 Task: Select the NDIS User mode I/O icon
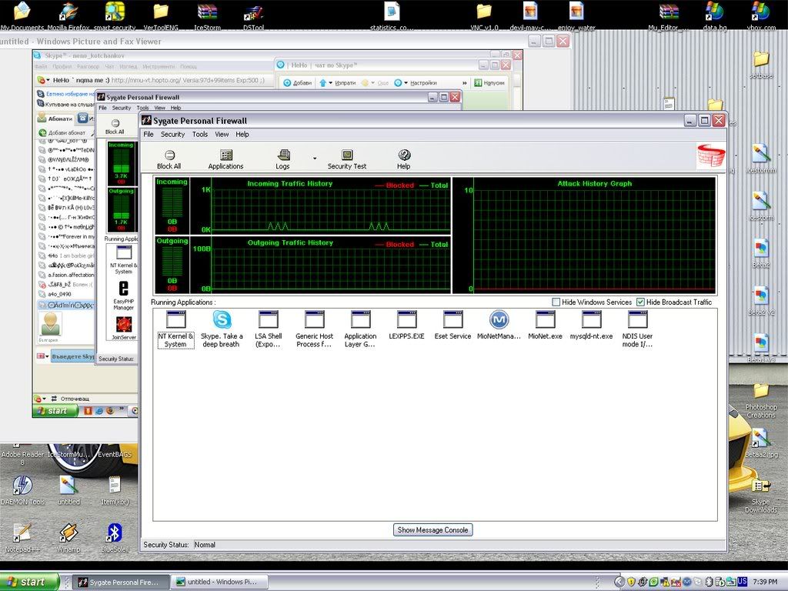[638, 329]
